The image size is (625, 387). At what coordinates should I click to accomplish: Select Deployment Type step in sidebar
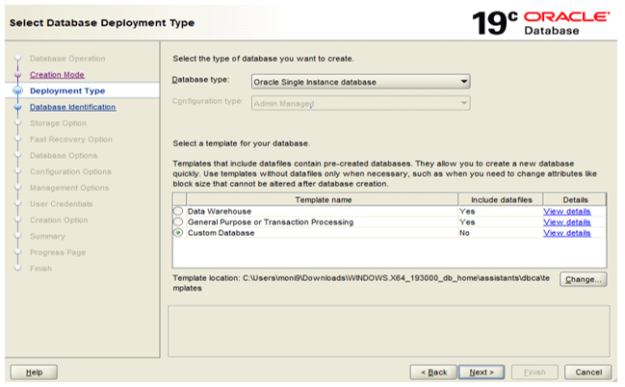(67, 90)
